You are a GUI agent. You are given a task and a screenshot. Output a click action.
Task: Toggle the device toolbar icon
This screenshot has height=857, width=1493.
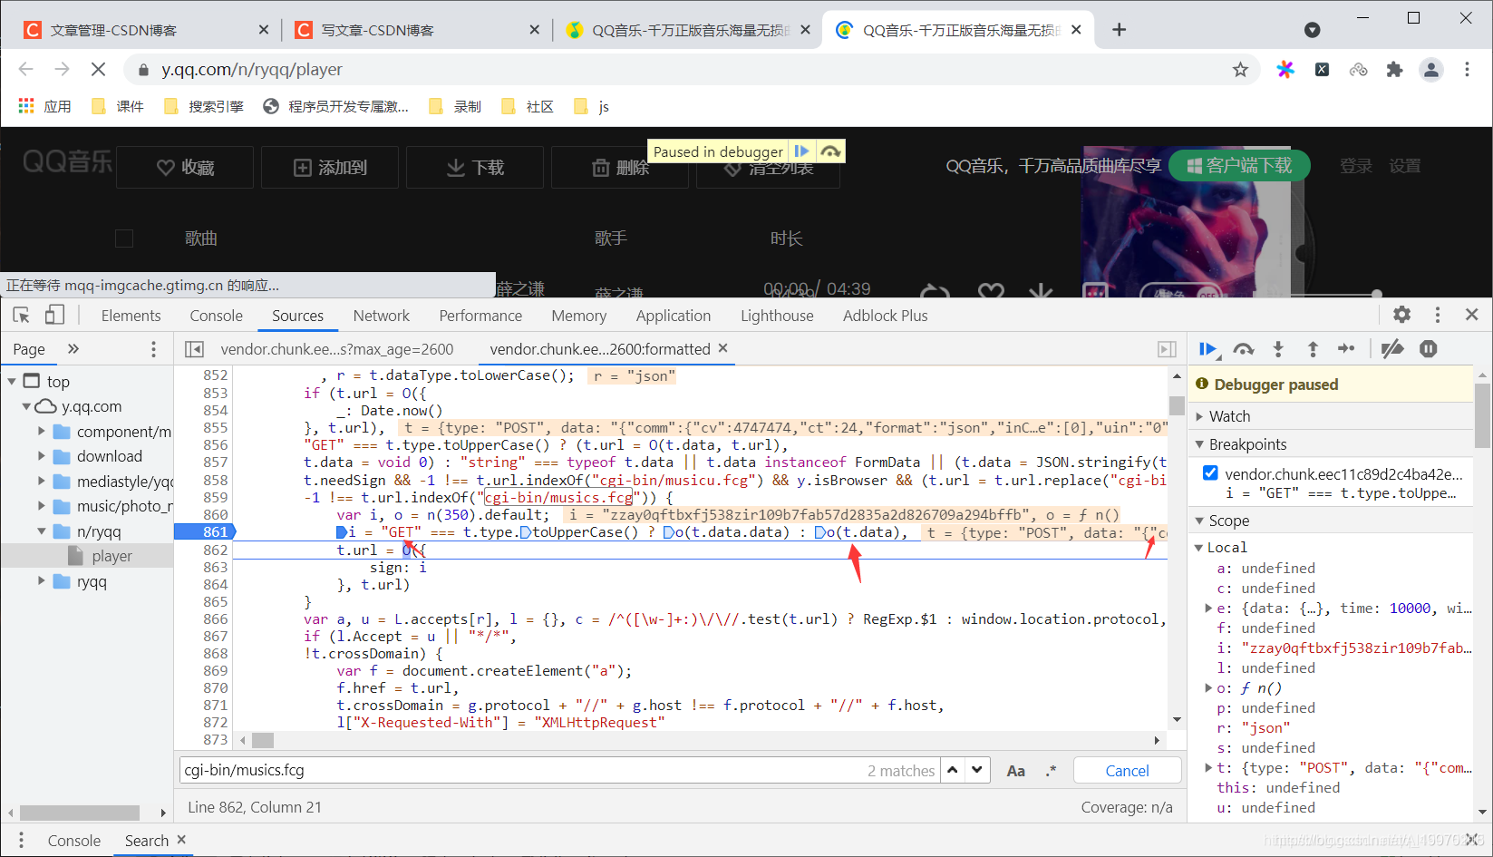pos(54,315)
